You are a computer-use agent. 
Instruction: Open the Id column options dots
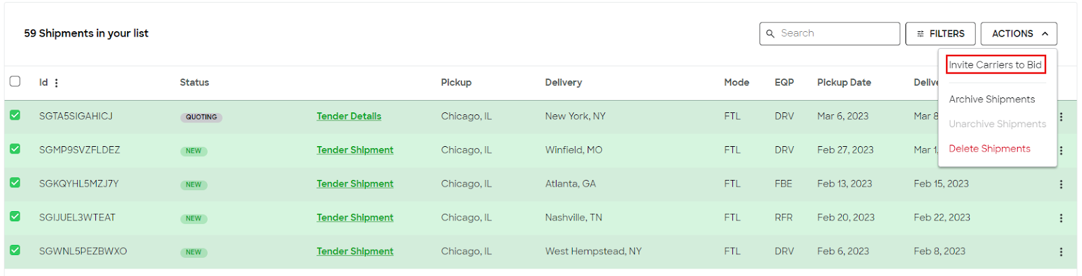[56, 83]
